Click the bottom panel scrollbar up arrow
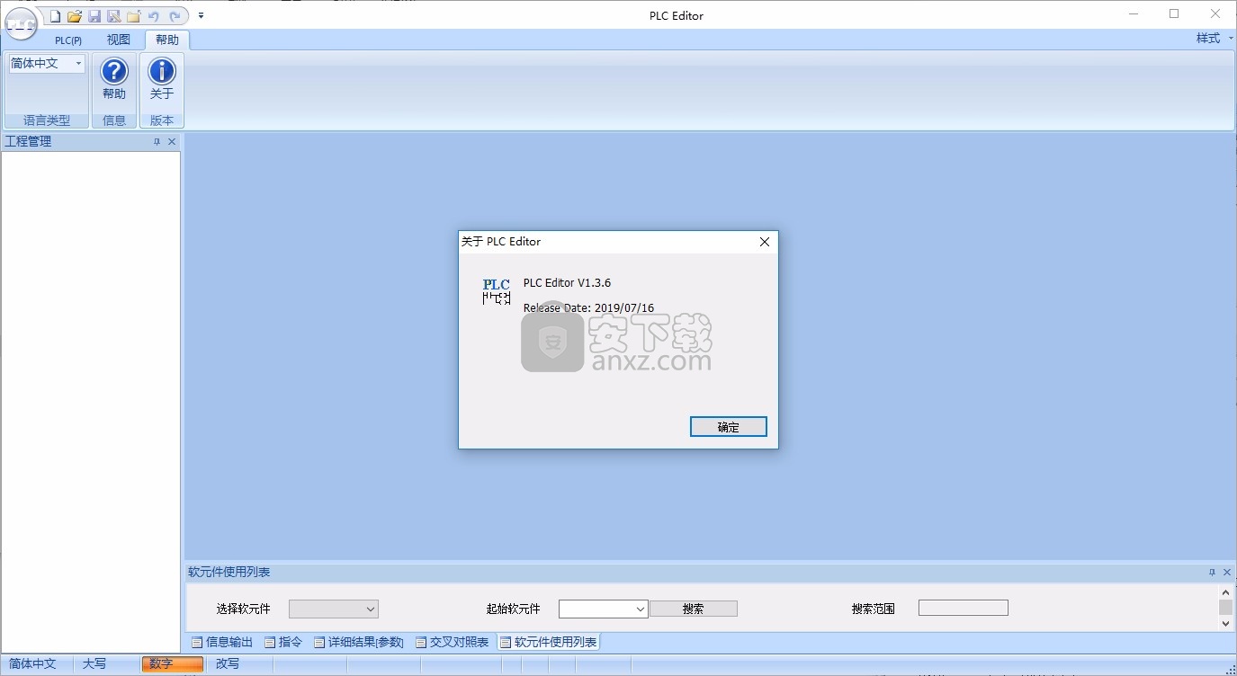Image resolution: width=1237 pixels, height=676 pixels. pyautogui.click(x=1225, y=592)
